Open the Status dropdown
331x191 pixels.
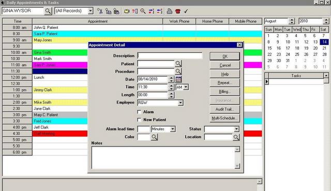(x=236, y=129)
